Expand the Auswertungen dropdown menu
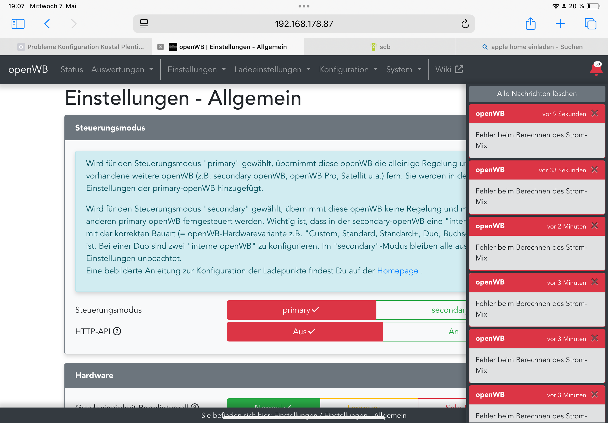Screen dimensions: 608x423 tap(122, 69)
